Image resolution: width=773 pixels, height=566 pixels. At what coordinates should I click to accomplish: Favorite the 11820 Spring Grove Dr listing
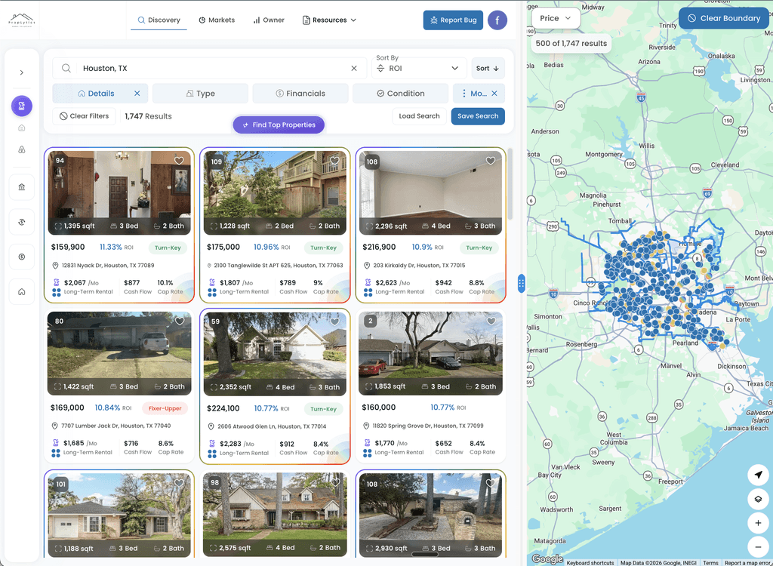(x=491, y=321)
